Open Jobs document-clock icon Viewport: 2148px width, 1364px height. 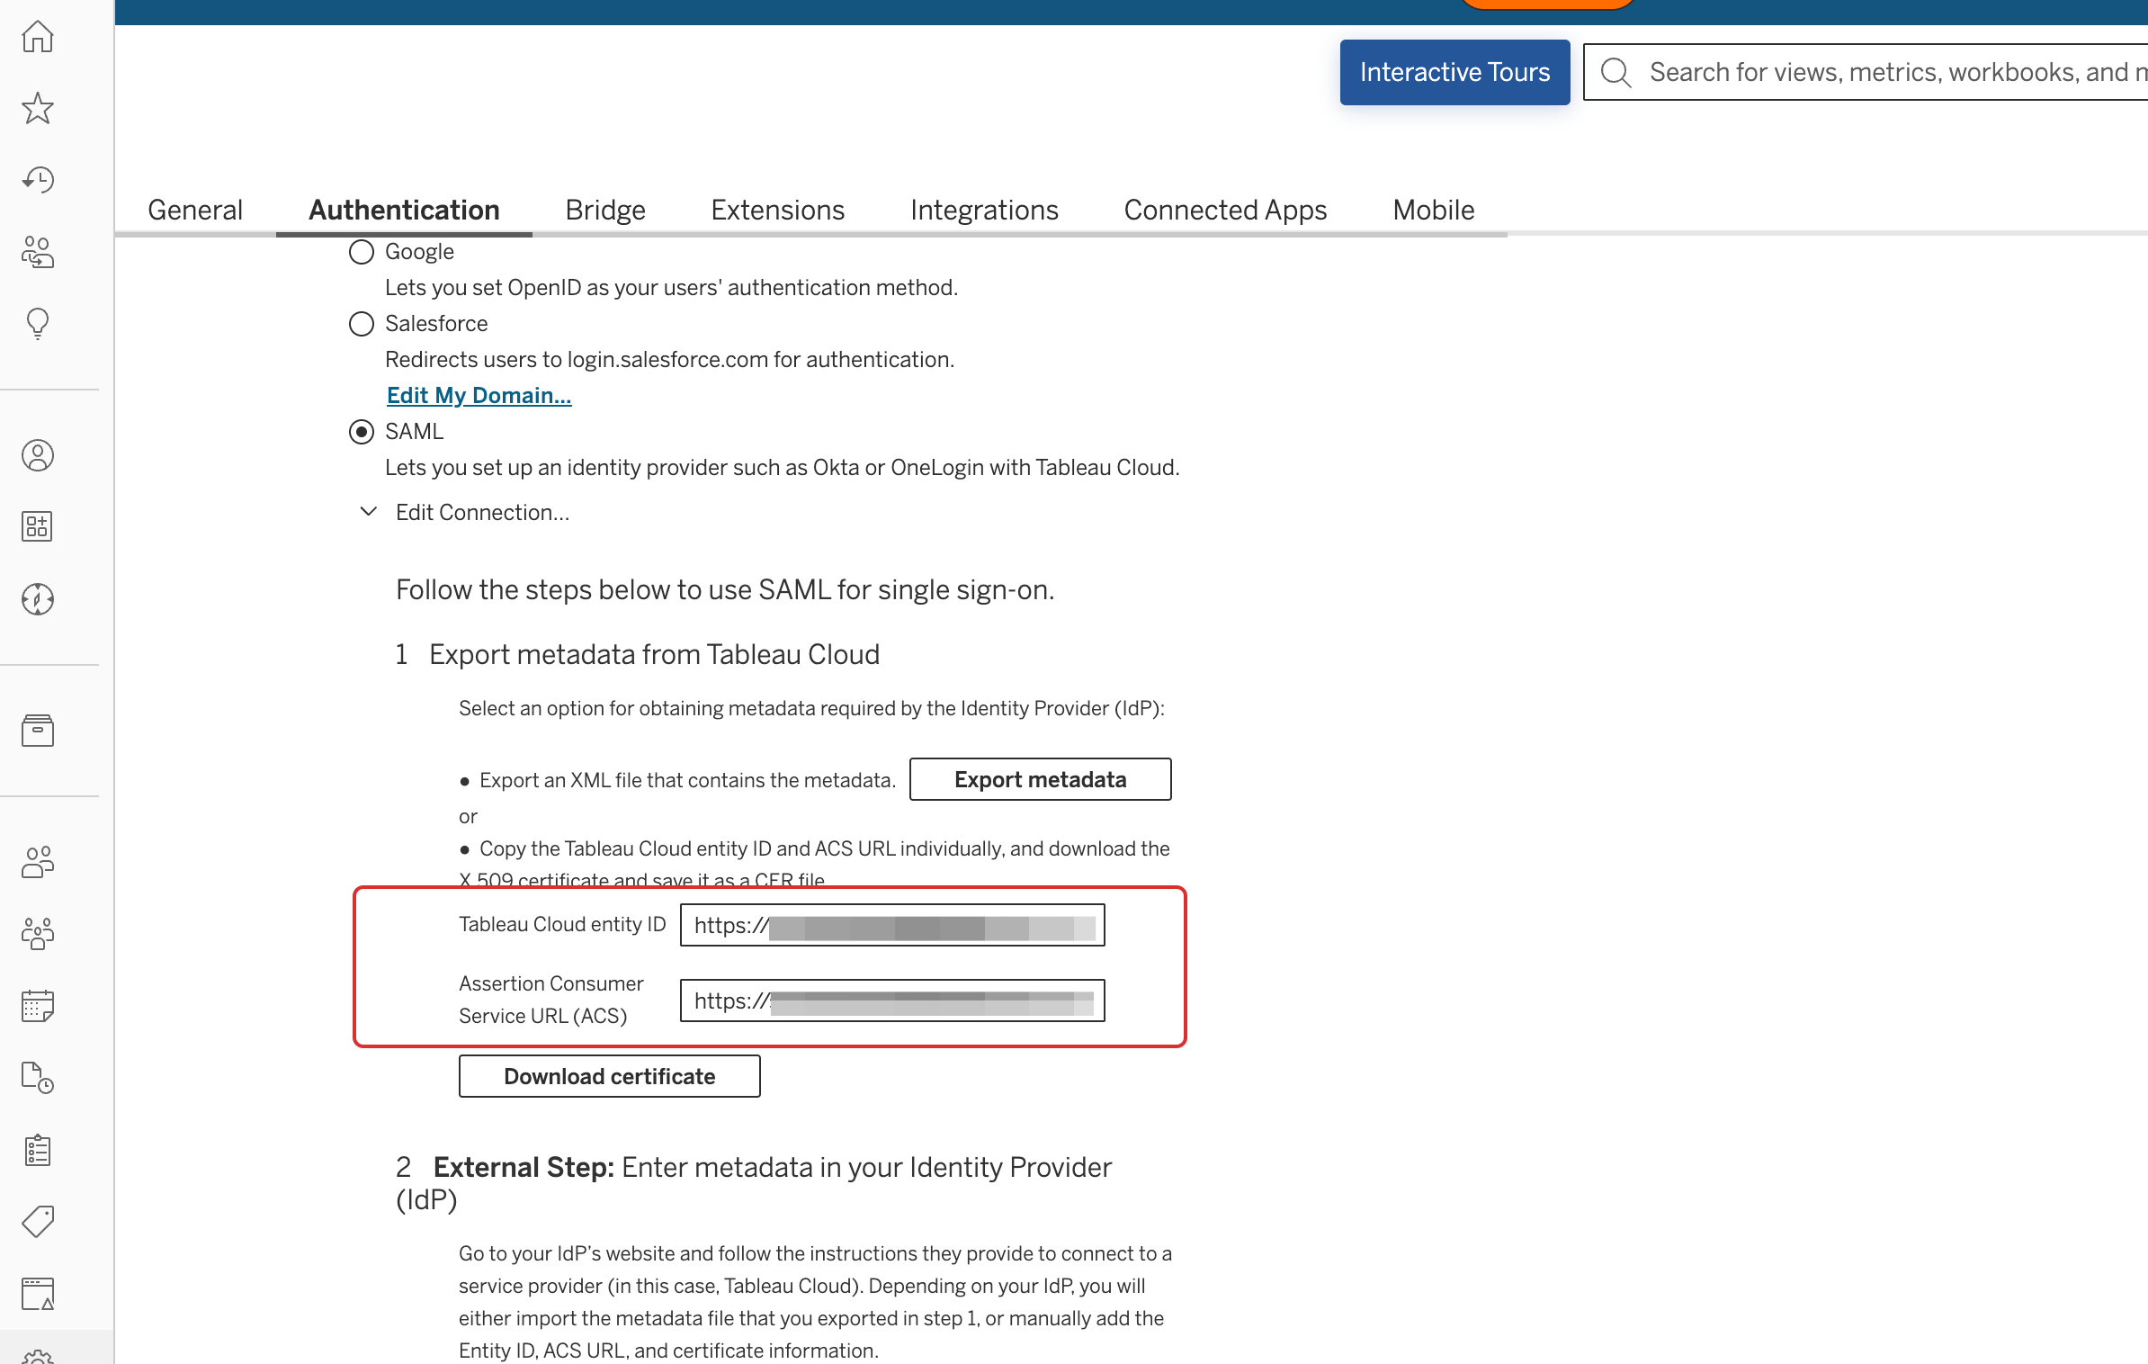[38, 1077]
